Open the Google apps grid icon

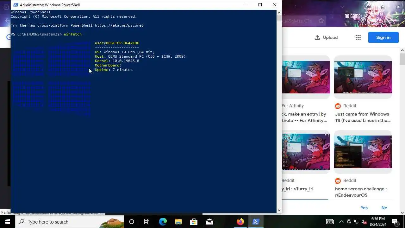pos(358,37)
